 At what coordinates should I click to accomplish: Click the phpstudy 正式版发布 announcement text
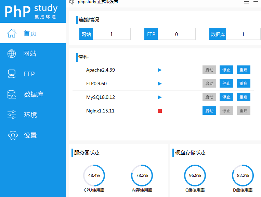click(x=98, y=2)
